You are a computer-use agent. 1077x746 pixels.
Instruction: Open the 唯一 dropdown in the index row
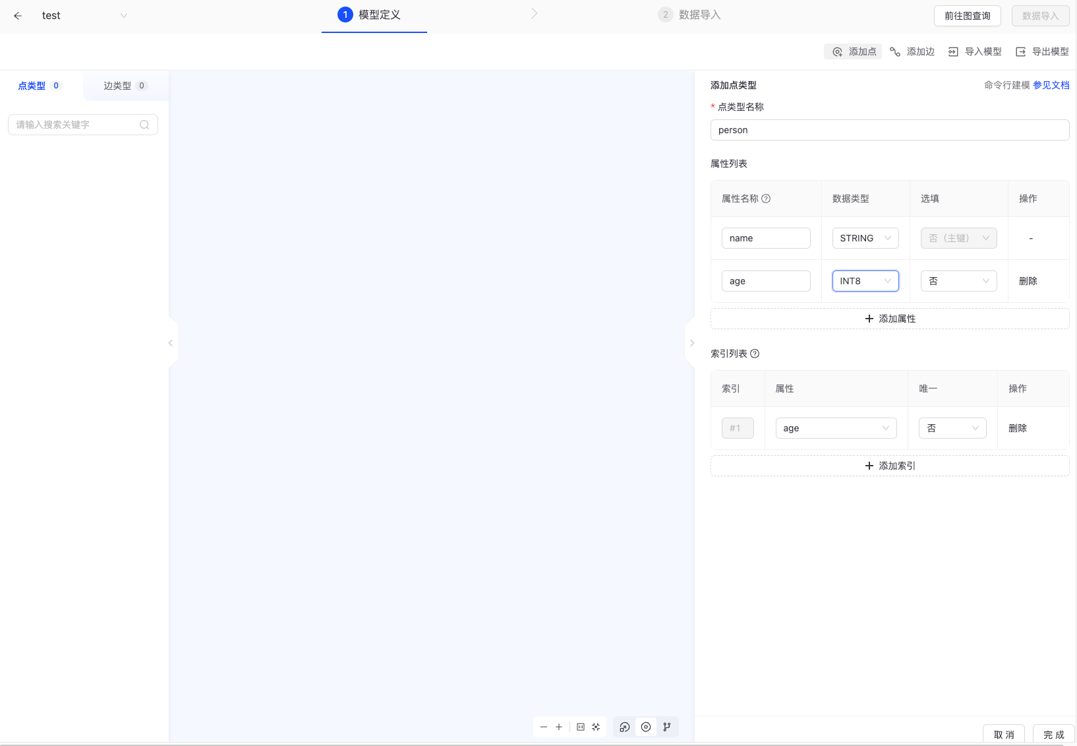click(952, 428)
